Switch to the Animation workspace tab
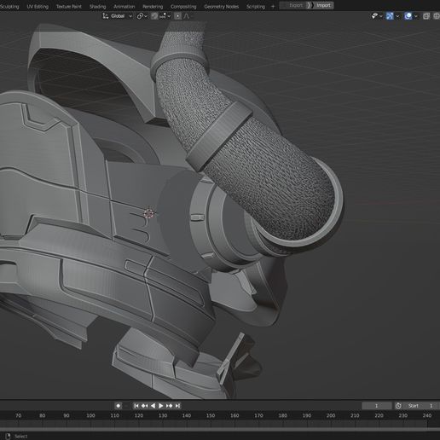Screen dimensions: 440x440 pyautogui.click(x=124, y=6)
